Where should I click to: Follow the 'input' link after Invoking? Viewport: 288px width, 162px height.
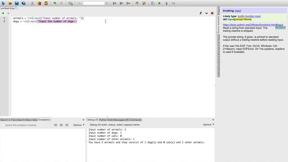(238, 11)
